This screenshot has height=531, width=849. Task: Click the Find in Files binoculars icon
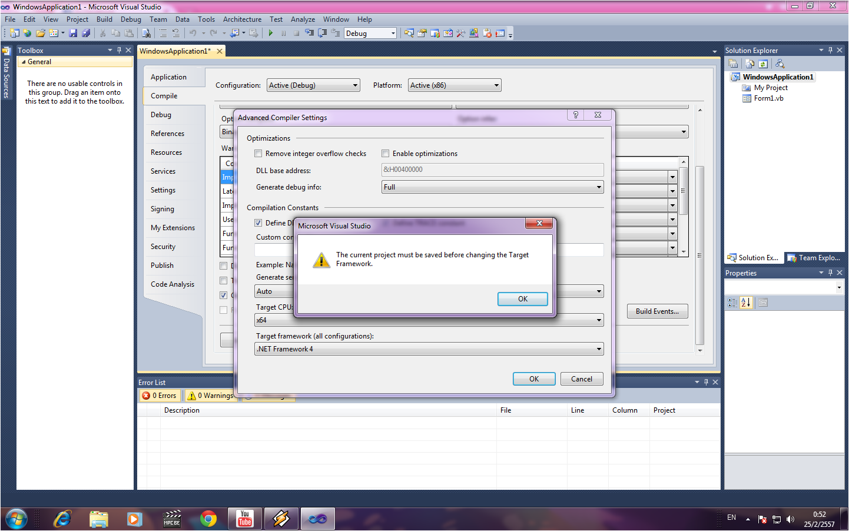point(147,34)
